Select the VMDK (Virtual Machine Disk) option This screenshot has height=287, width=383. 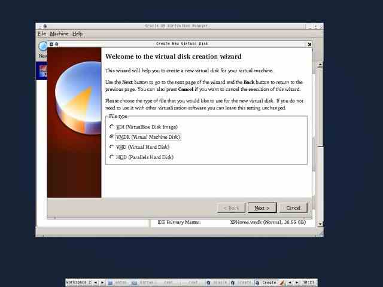coord(145,137)
